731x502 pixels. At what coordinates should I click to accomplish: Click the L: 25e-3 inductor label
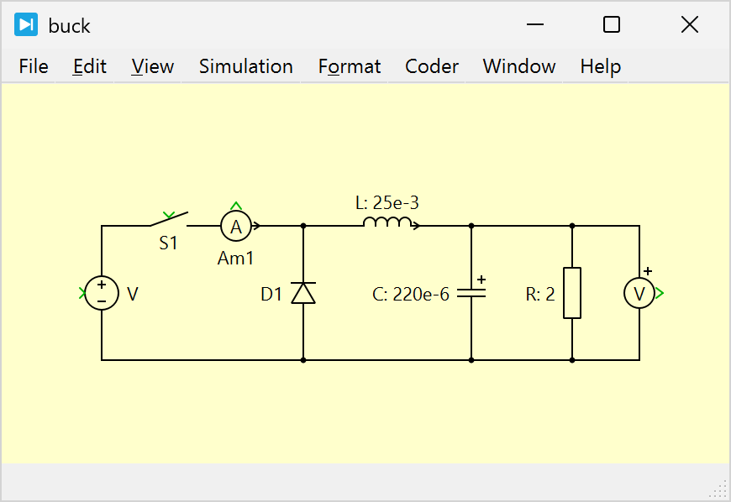pos(387,202)
